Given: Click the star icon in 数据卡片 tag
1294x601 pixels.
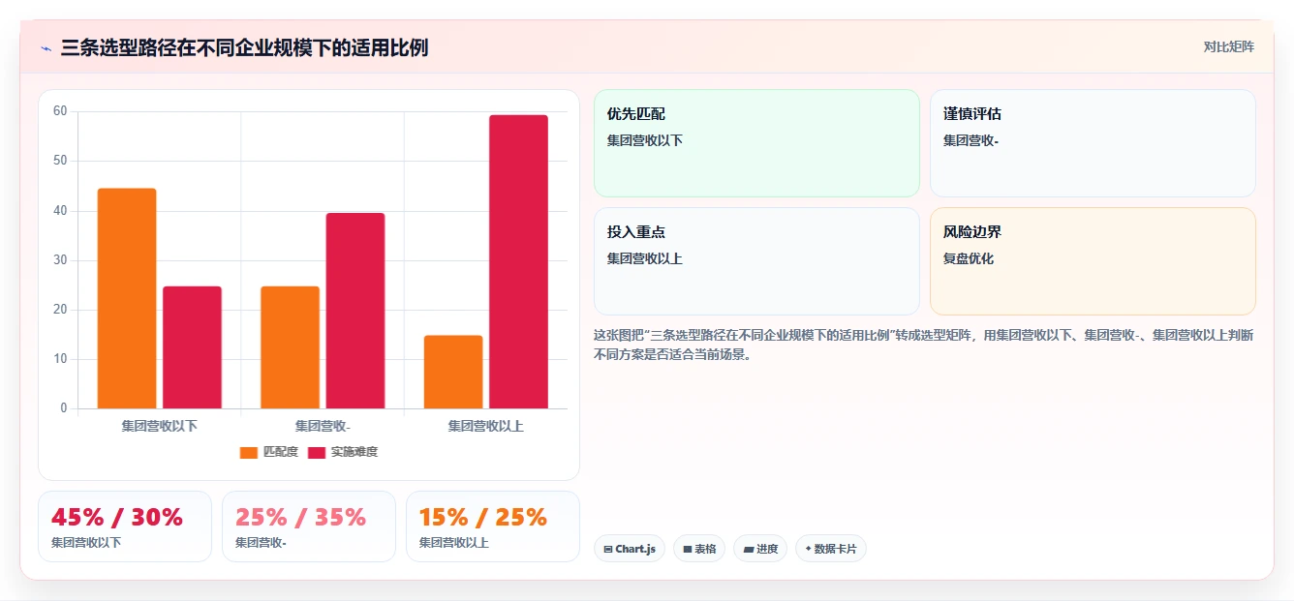Looking at the screenshot, I should pos(808,549).
